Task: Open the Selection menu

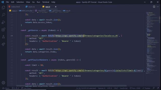Action: [20, 2]
